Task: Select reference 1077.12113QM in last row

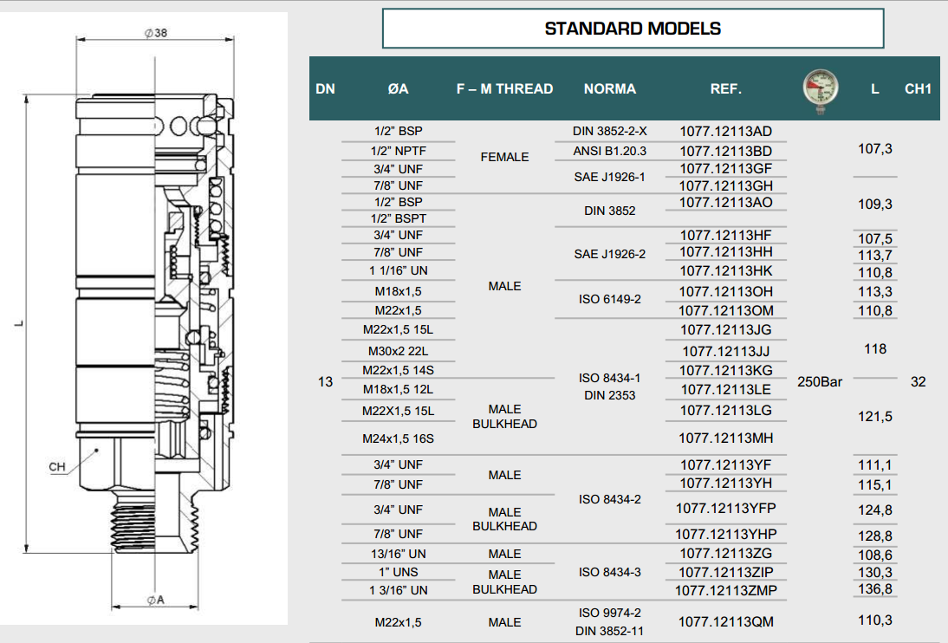Action: pyautogui.click(x=725, y=621)
